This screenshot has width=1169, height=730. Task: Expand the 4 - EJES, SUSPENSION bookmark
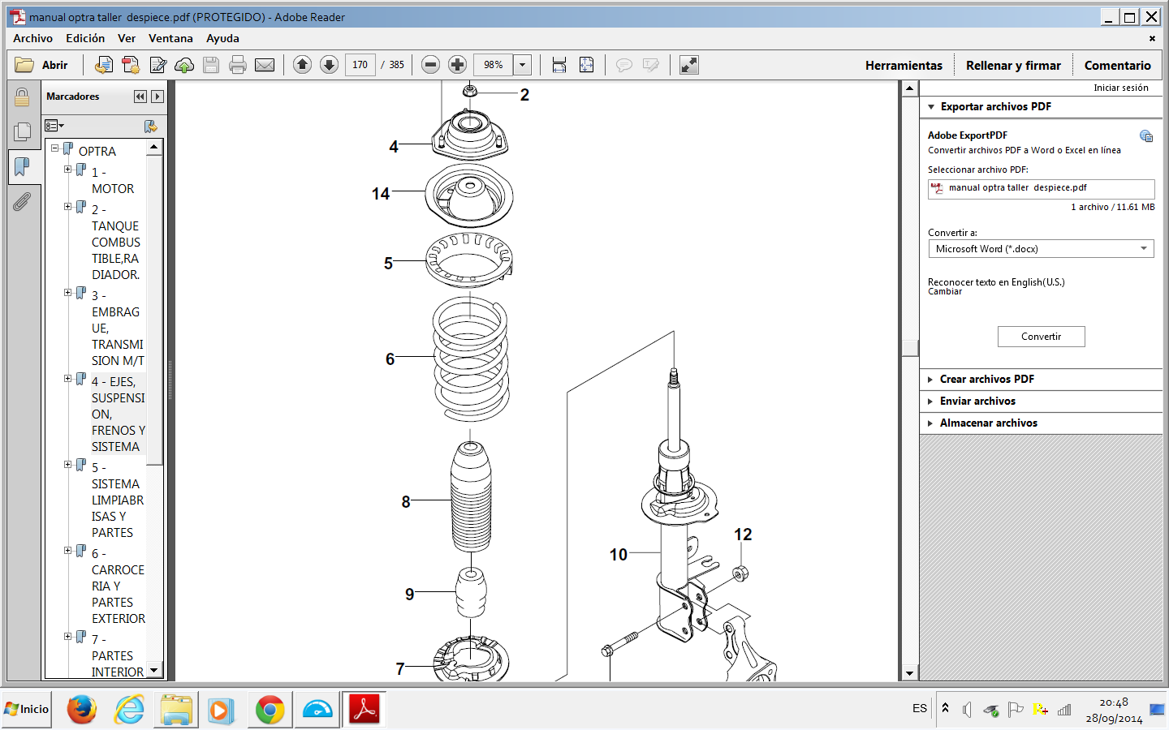pyautogui.click(x=68, y=379)
